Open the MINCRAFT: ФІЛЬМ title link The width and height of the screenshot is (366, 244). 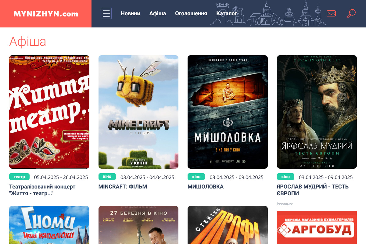pos(123,187)
